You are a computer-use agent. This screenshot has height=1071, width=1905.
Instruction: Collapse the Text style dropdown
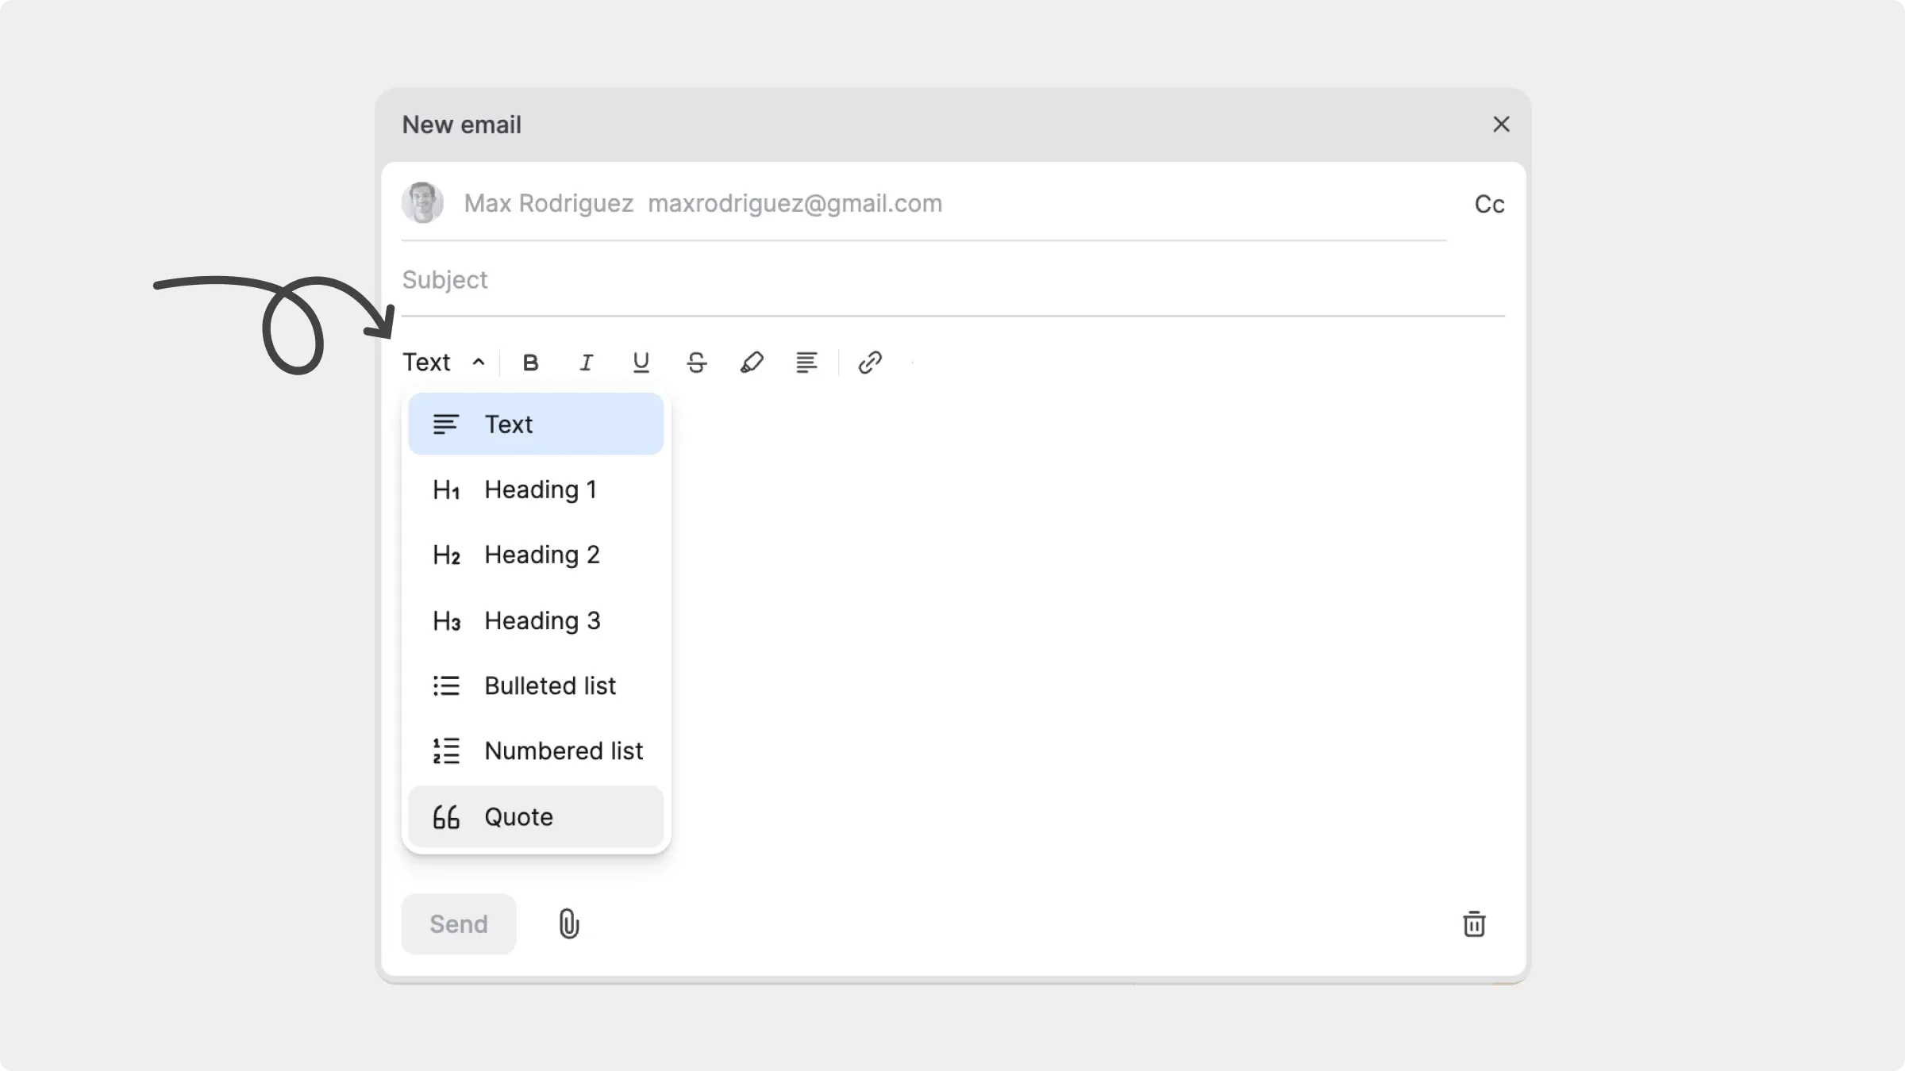pyautogui.click(x=444, y=363)
